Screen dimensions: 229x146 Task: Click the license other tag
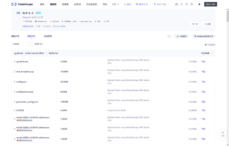69,21
